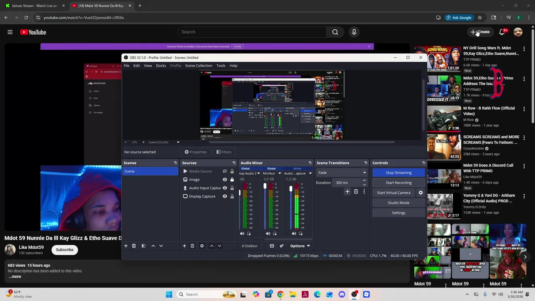
Task: Move source up in the Sources list
Action: [211, 246]
